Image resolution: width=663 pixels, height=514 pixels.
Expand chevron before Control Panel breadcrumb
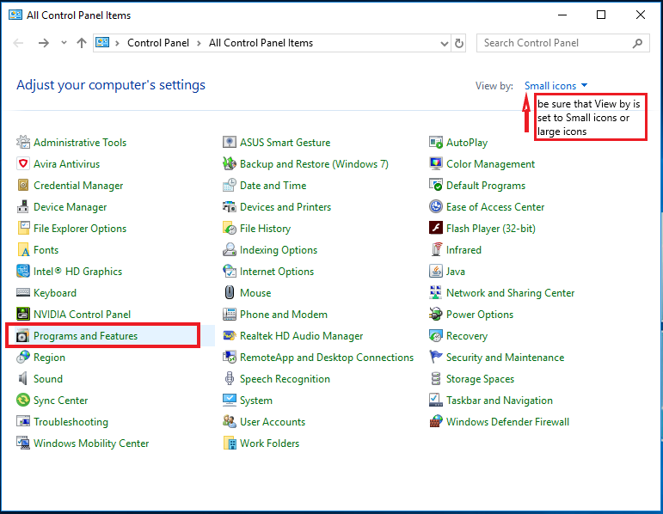click(117, 43)
